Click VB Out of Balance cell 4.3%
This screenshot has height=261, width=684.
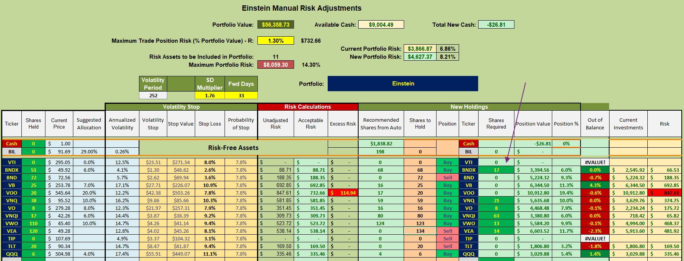[x=595, y=185]
